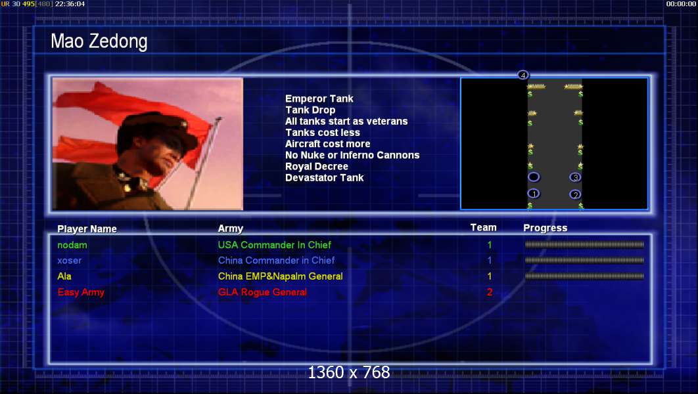The image size is (698, 394).
Task: Click the Team column header
Action: tap(484, 227)
